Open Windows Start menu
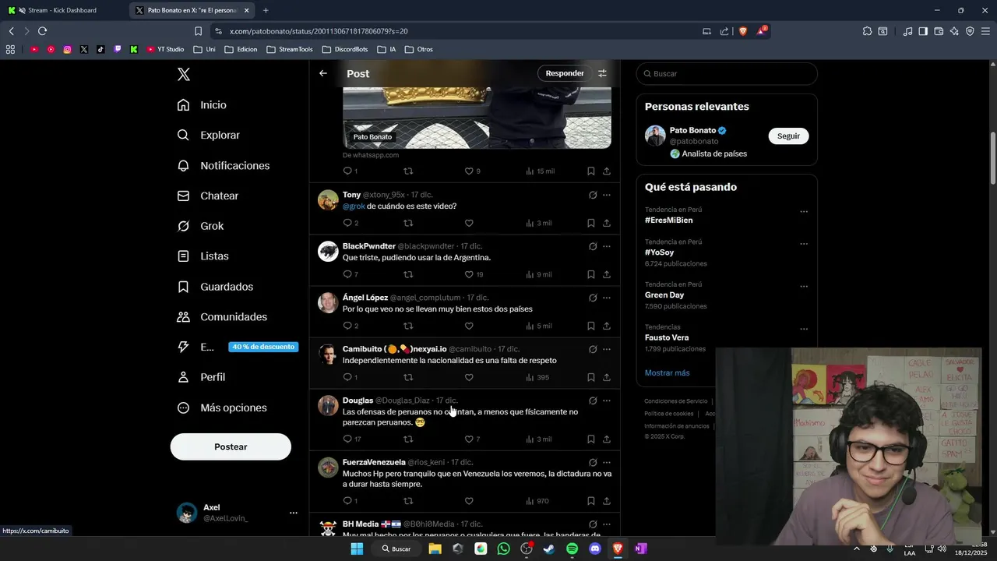Image resolution: width=997 pixels, height=561 pixels. click(x=357, y=549)
